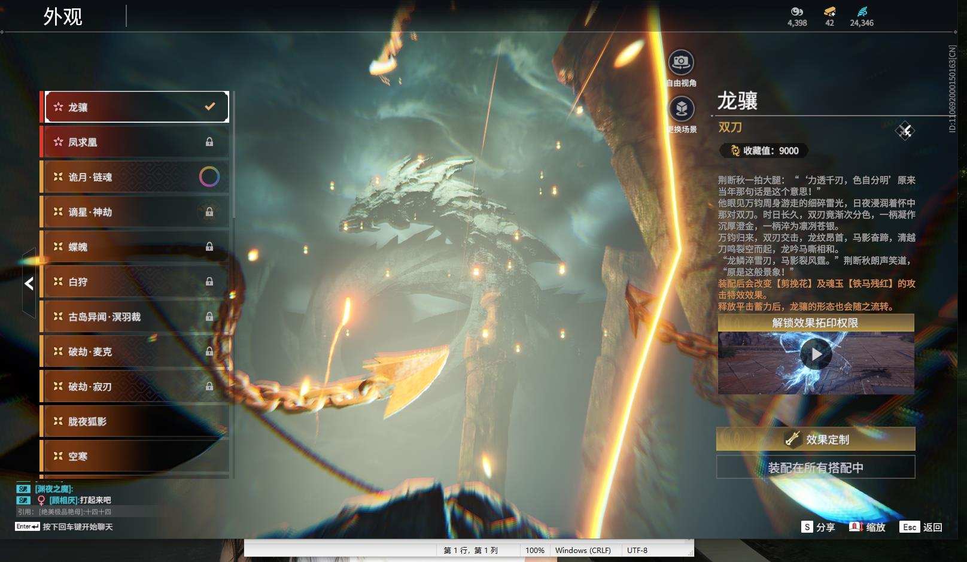The image size is (967, 562).
Task: Click 装配在所有搭配中 to equip everywhere
Action: [x=816, y=467]
